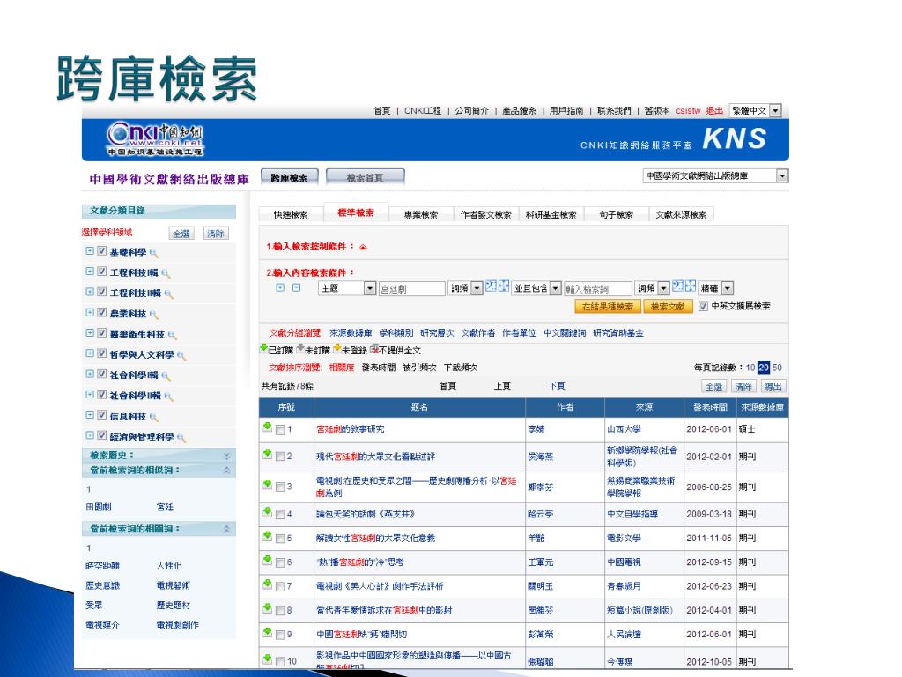Image resolution: width=902 pixels, height=677 pixels.
Task: Click download icon for result 1 宮廷劇的敘事研究
Action: [268, 428]
